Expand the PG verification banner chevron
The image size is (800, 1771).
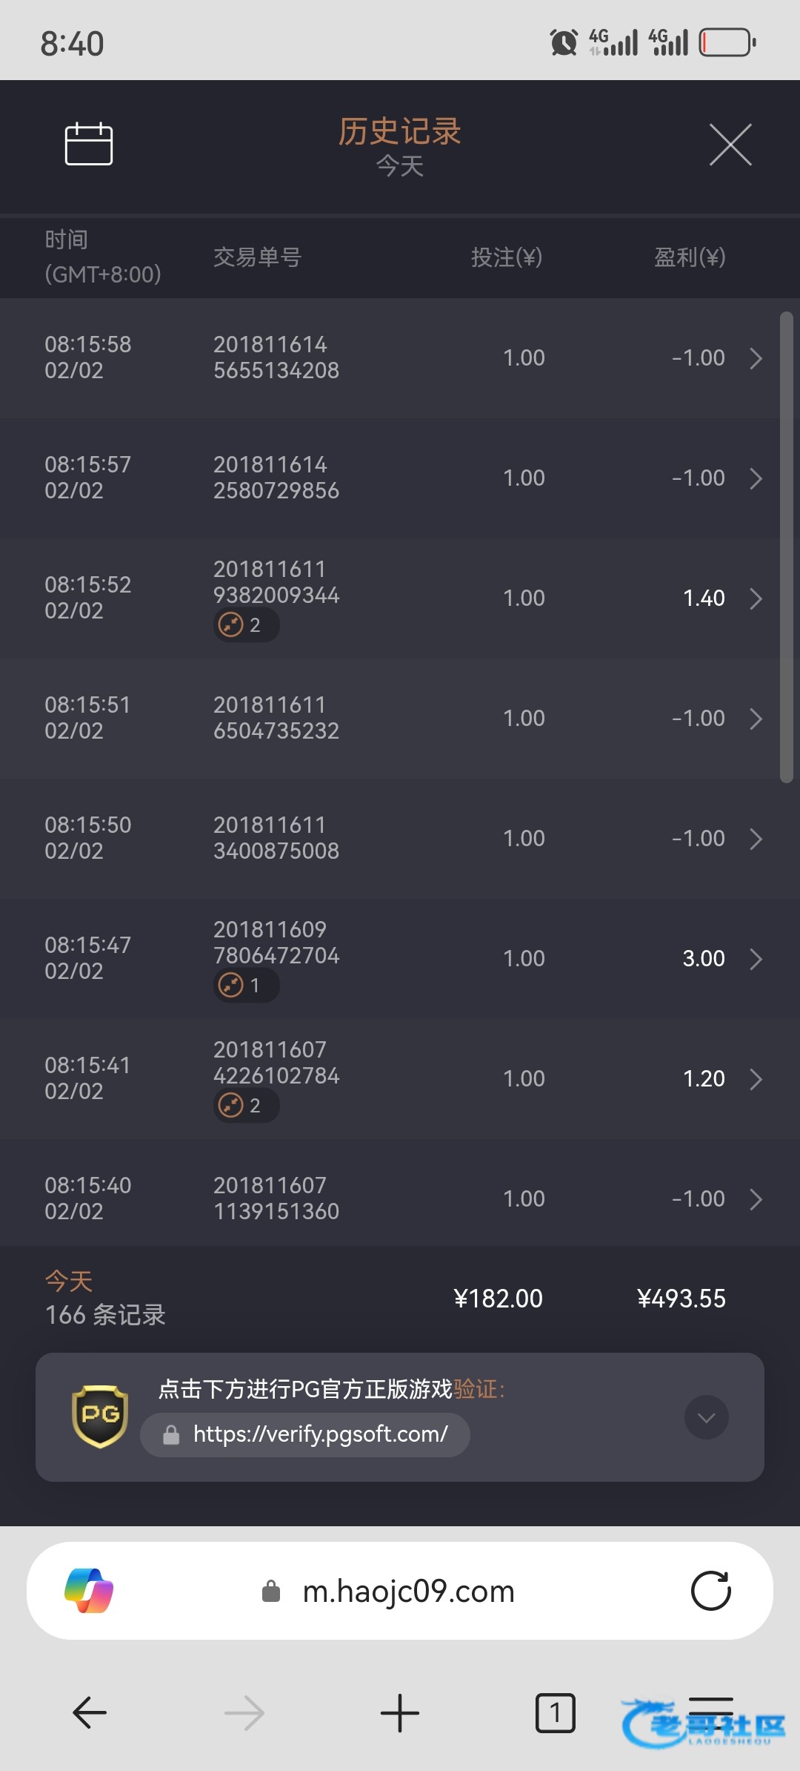click(x=706, y=1417)
